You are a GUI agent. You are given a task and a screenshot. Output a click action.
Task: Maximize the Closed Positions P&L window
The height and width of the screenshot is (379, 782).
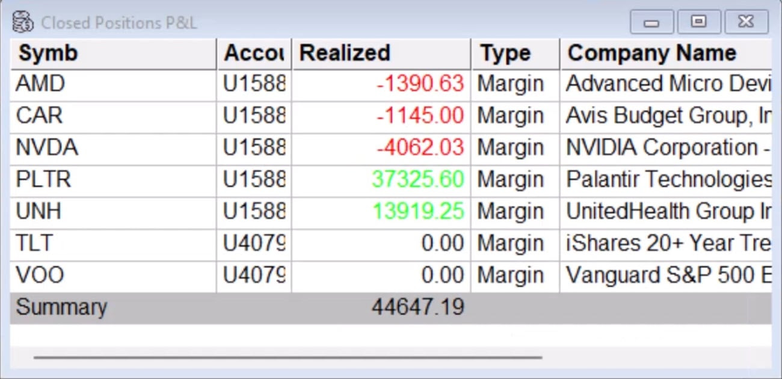click(x=698, y=23)
